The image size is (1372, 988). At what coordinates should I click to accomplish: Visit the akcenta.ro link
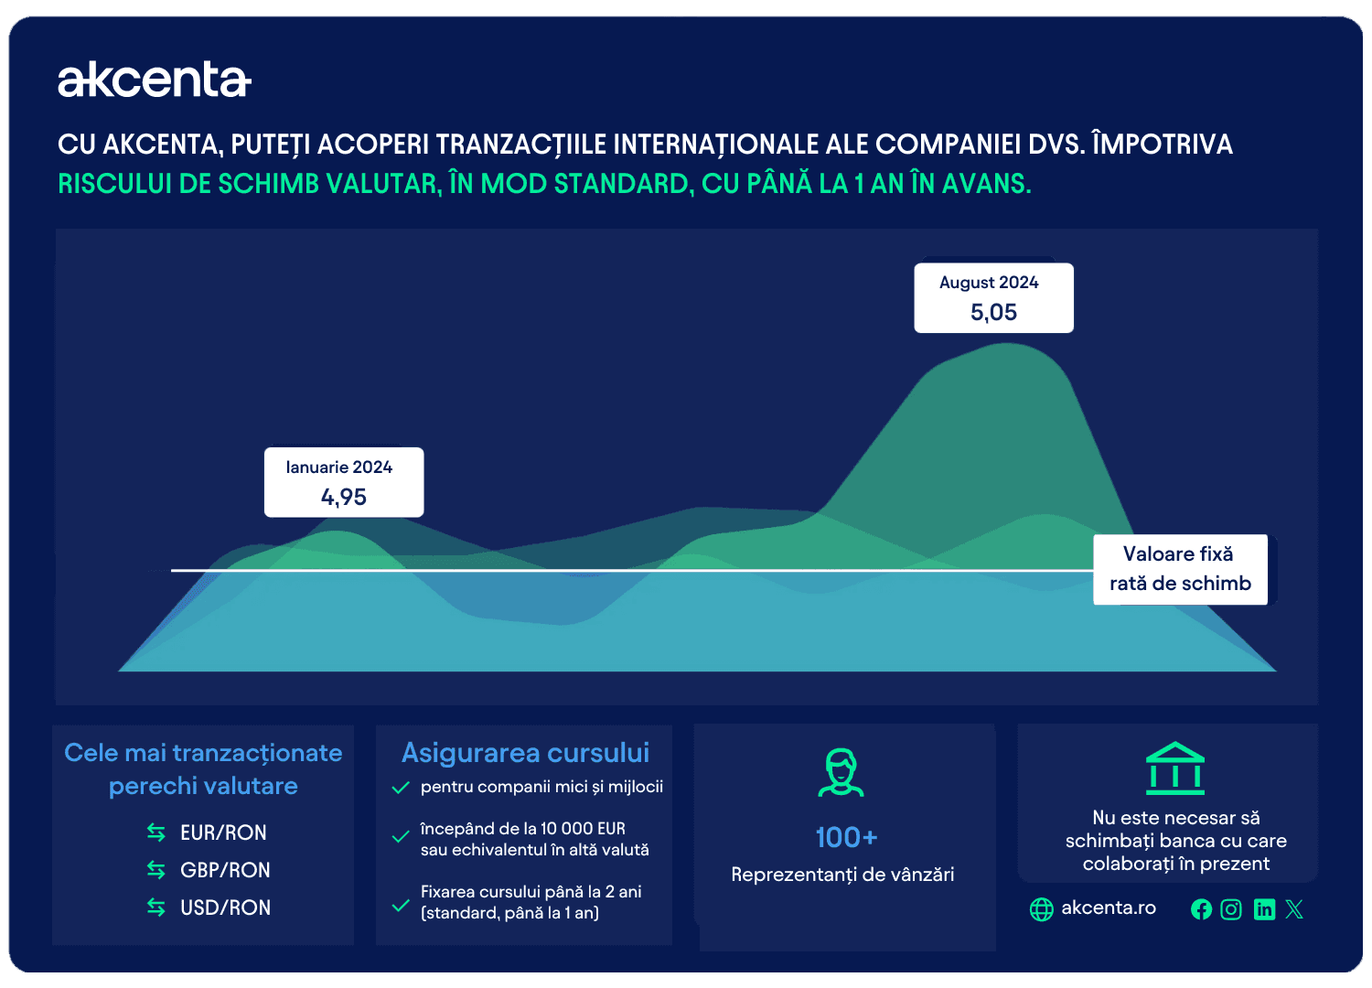1109,907
